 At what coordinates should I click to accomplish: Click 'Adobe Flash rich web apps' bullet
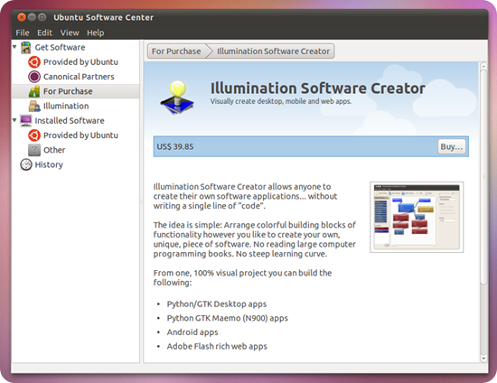[217, 346]
